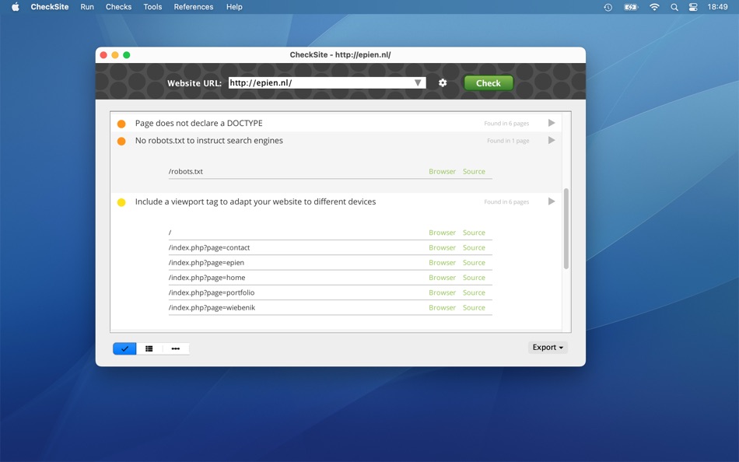The height and width of the screenshot is (462, 739).
Task: Click the 18:49 clock
Action: click(x=717, y=7)
